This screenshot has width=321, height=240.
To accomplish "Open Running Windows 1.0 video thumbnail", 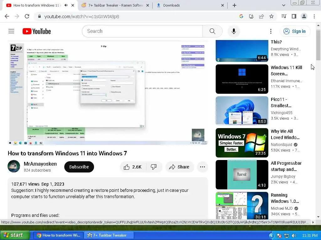I will click(x=242, y=206).
